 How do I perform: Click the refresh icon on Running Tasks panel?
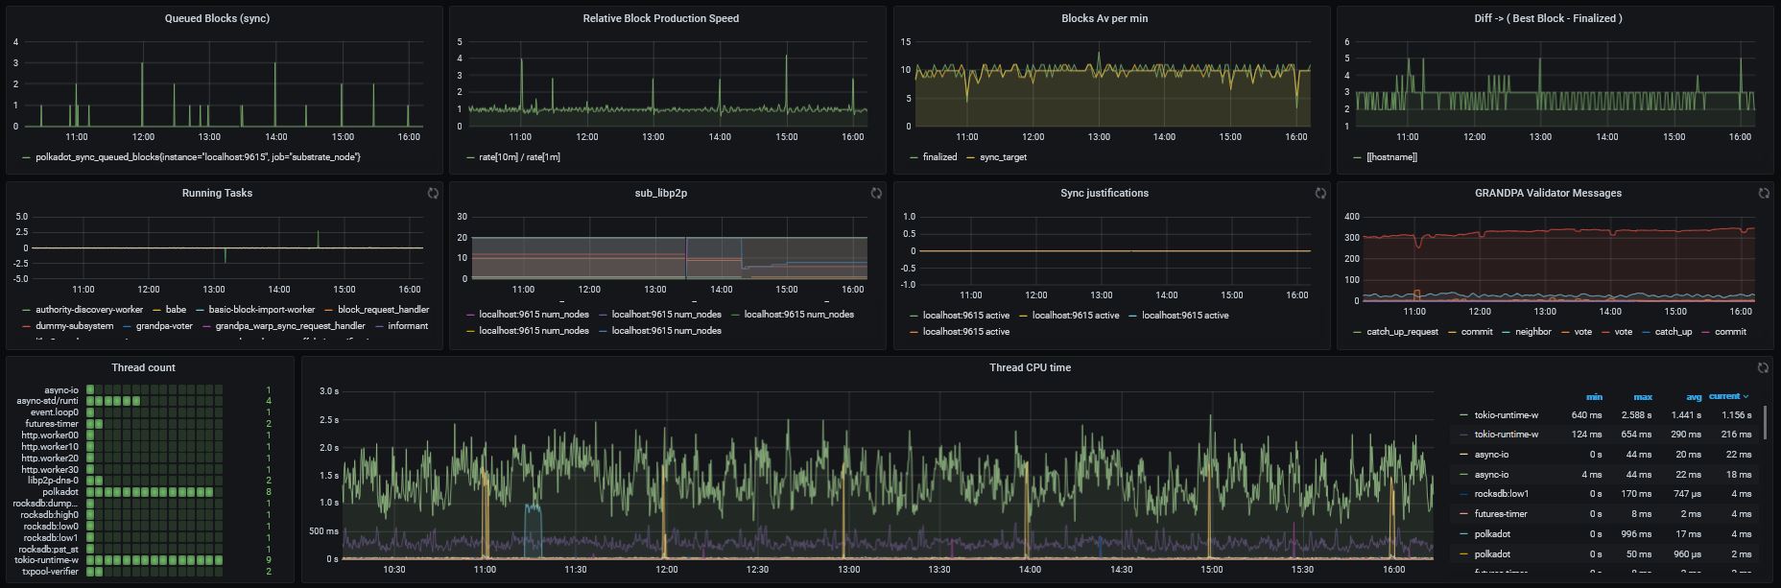point(433,193)
